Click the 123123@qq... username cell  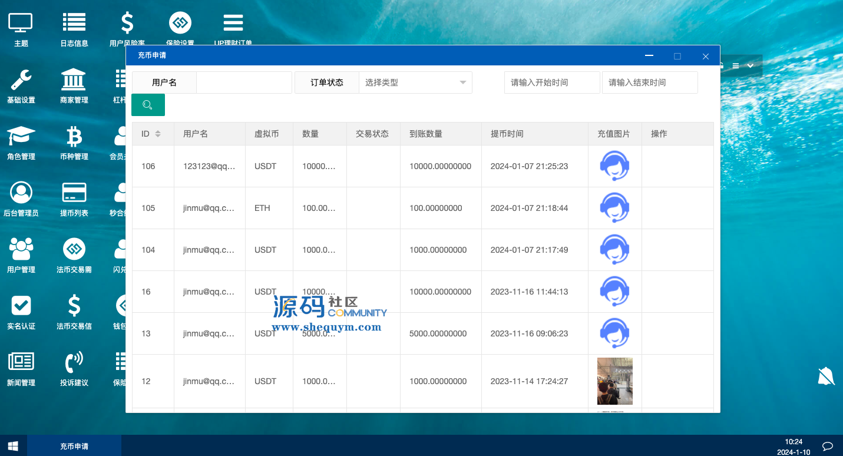click(209, 166)
